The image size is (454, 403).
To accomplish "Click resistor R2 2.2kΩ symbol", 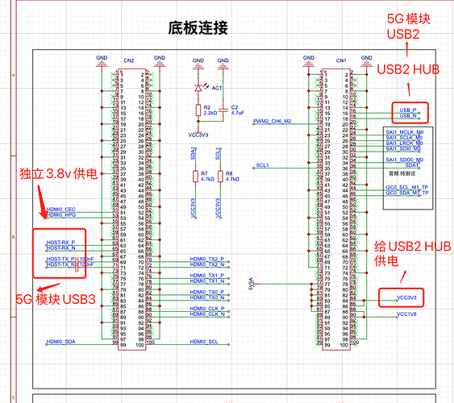I will (198, 110).
